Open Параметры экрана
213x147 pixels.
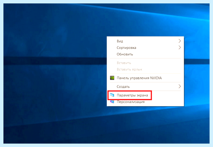pos(145,95)
